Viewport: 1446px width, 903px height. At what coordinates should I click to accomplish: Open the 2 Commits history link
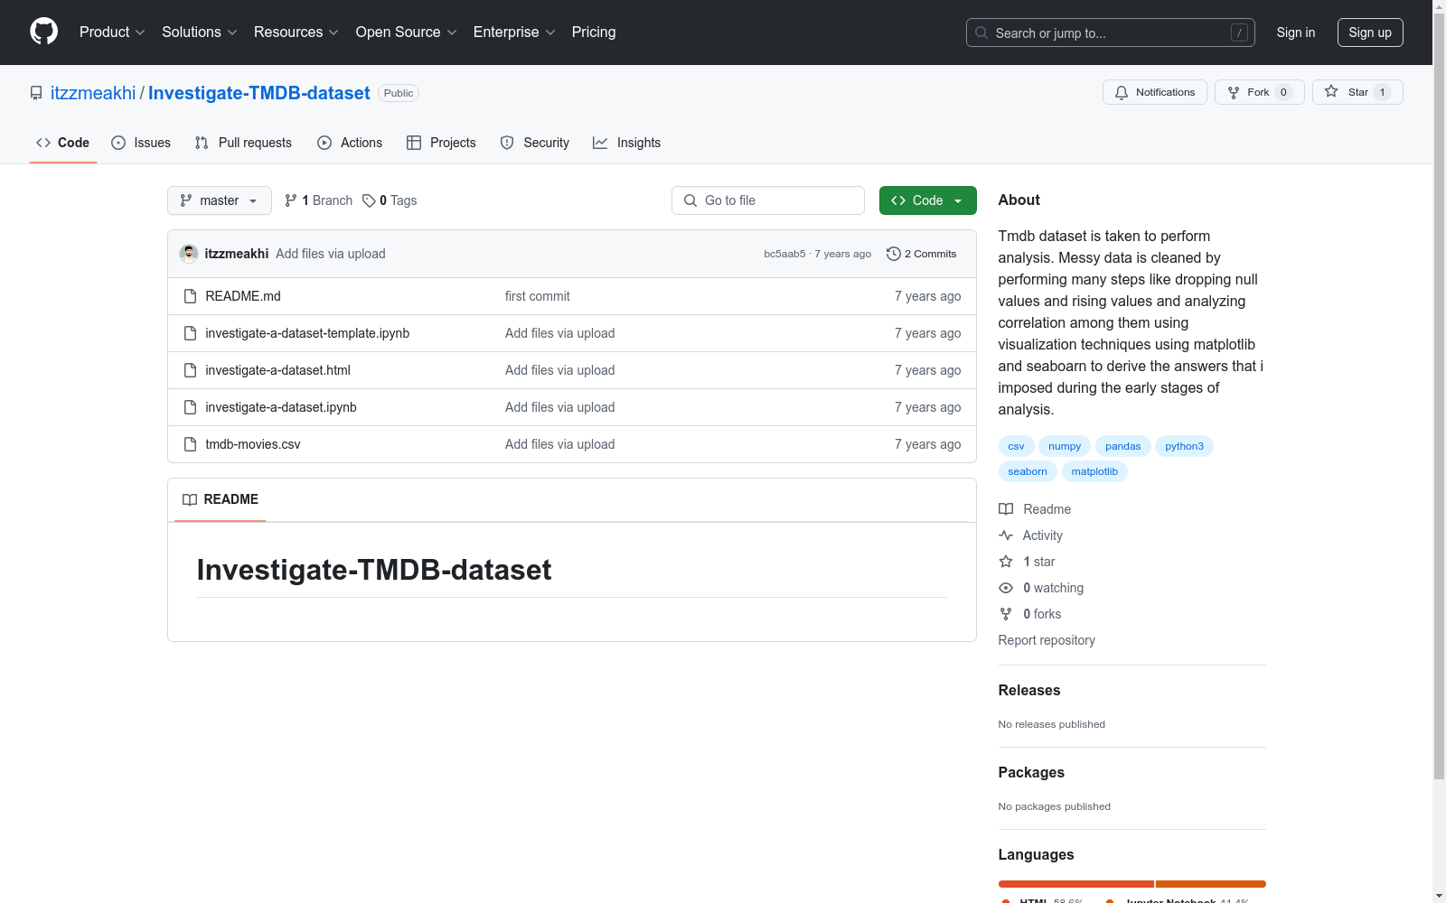click(x=922, y=254)
